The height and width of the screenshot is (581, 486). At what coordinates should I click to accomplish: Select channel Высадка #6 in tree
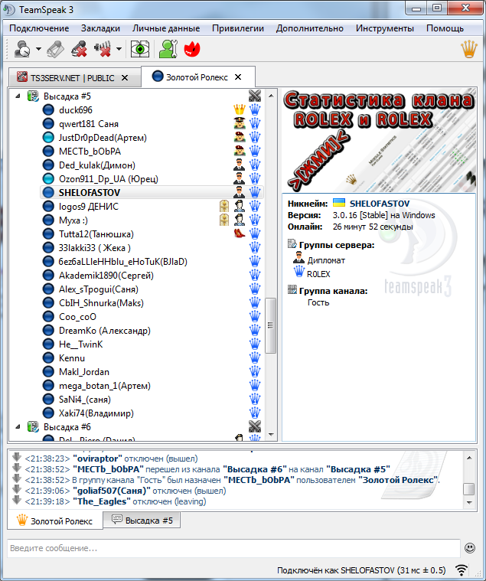(67, 427)
